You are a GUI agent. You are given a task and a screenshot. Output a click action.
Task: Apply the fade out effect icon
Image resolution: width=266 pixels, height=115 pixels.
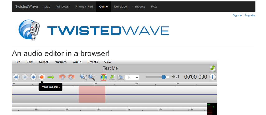point(121,77)
